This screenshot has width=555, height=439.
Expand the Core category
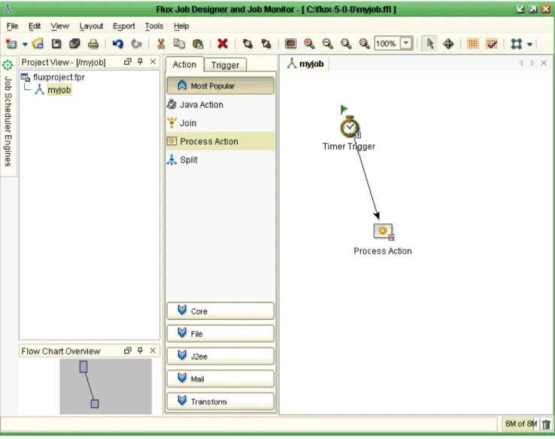tap(220, 311)
